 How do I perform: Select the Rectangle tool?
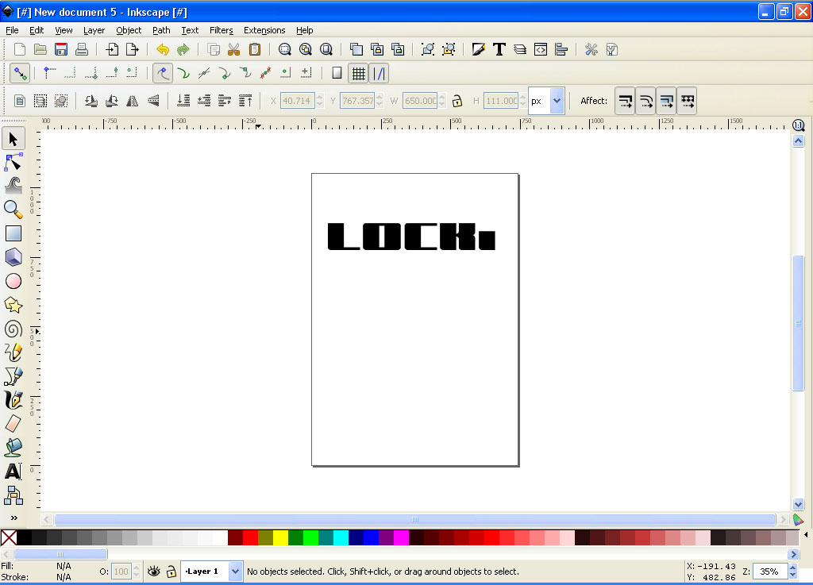click(x=13, y=233)
